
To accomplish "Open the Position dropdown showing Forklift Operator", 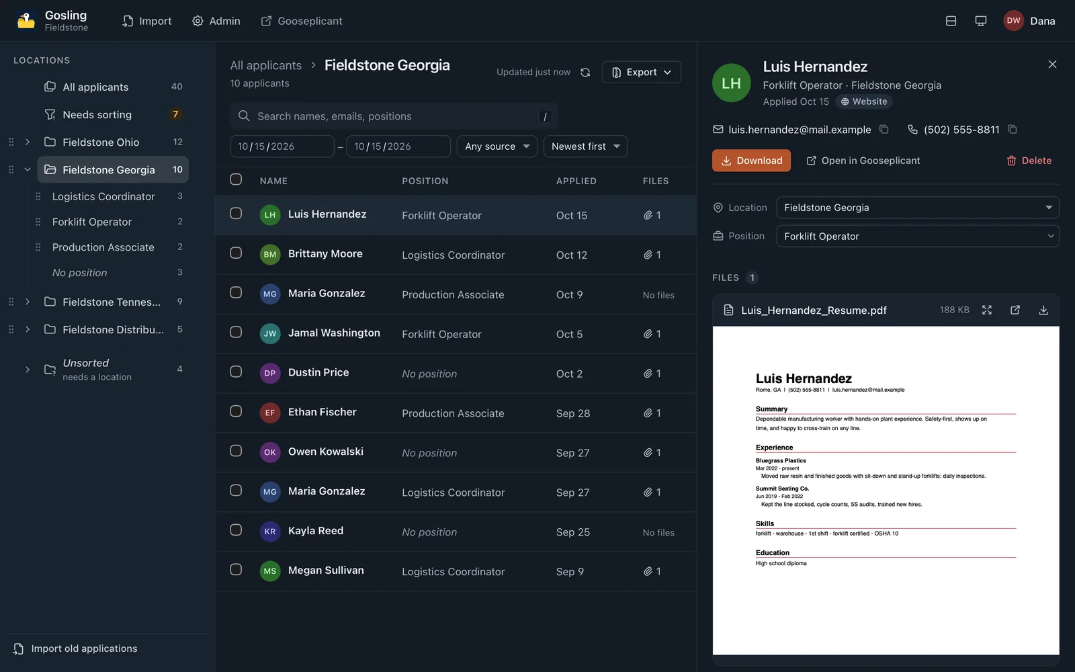I will coord(918,236).
